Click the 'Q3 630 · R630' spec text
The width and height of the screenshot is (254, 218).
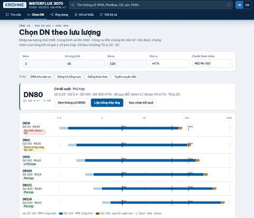coord(32,203)
